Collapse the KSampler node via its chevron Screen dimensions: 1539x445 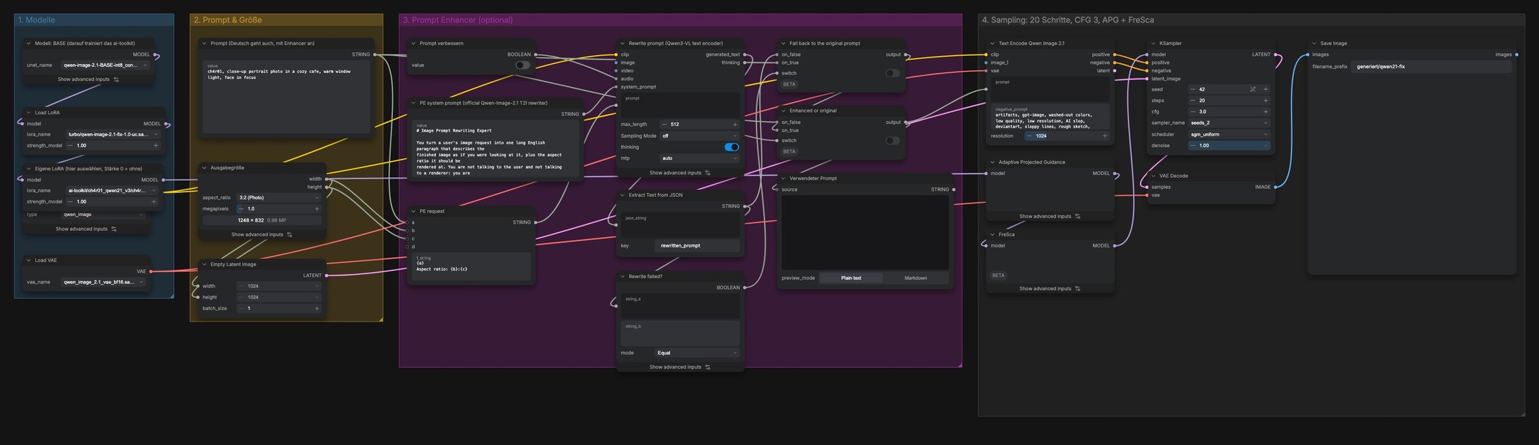[1153, 43]
